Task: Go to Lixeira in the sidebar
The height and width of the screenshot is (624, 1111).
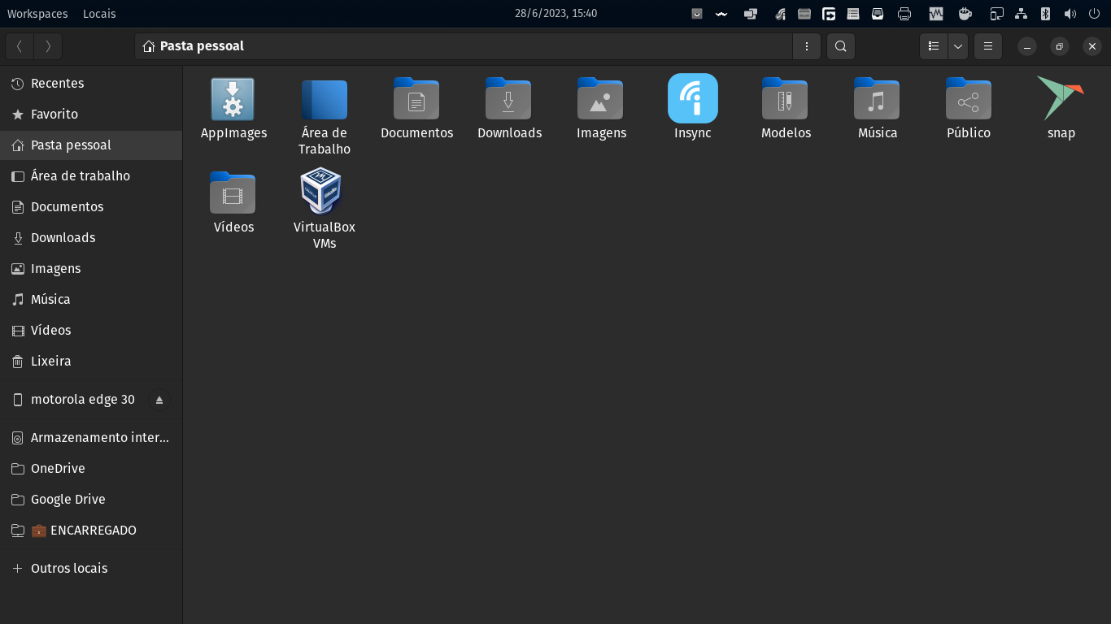Action: click(50, 361)
